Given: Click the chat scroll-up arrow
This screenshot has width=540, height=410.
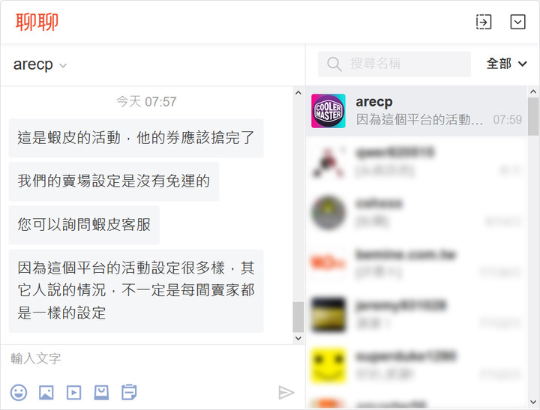Looking at the screenshot, I should click(x=298, y=93).
